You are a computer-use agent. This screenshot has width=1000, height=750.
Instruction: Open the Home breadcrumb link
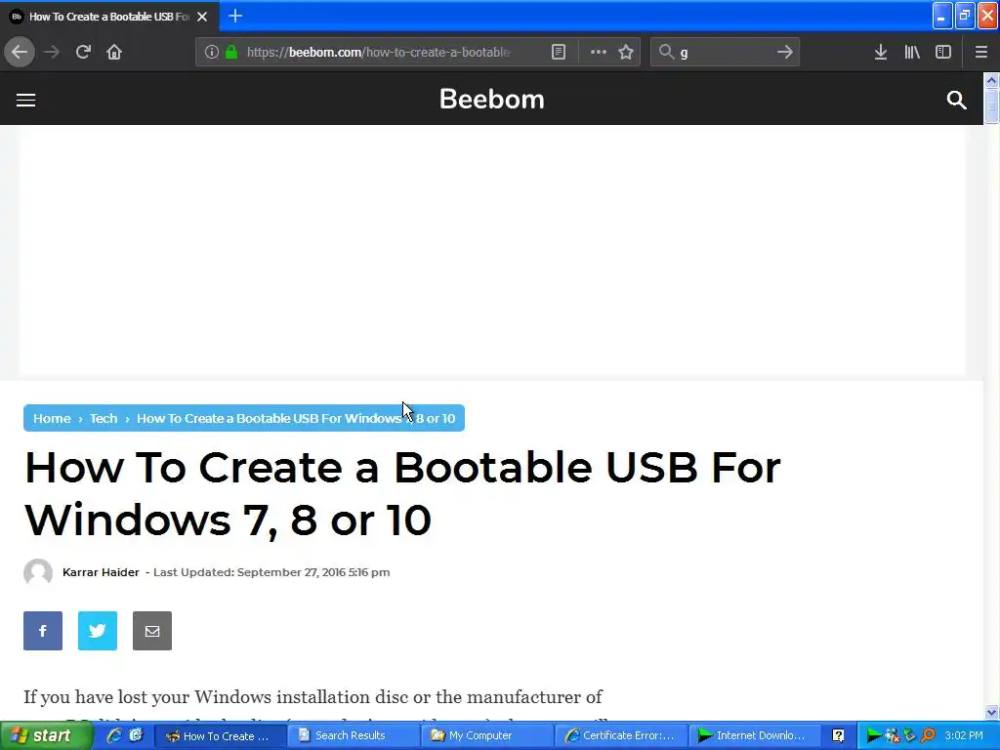(x=52, y=418)
